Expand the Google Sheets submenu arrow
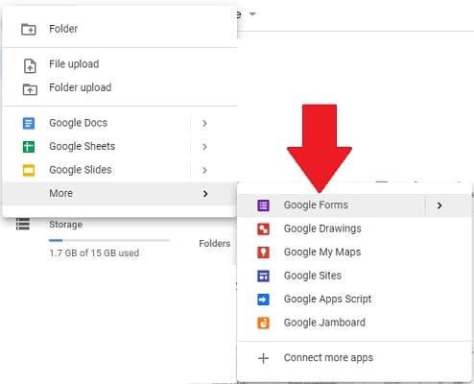474x384 pixels. point(204,147)
